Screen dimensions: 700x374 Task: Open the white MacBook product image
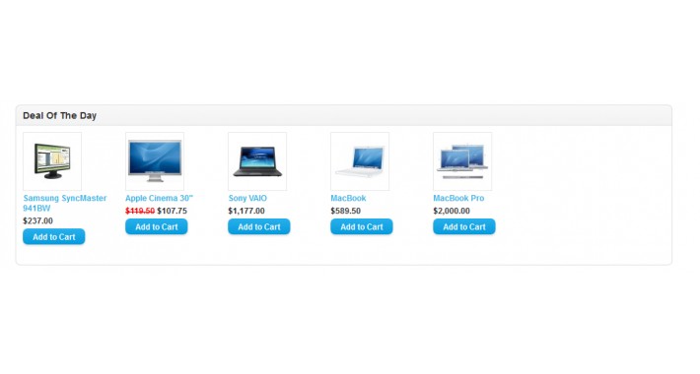pos(360,161)
